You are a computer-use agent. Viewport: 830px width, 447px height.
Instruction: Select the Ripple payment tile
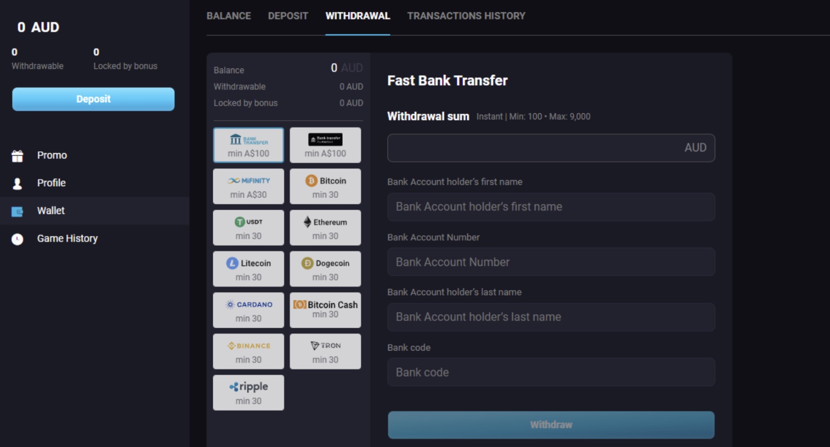248,392
